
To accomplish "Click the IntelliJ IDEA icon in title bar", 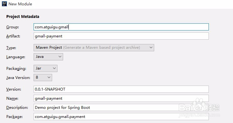I will pyautogui.click(x=4, y=3).
